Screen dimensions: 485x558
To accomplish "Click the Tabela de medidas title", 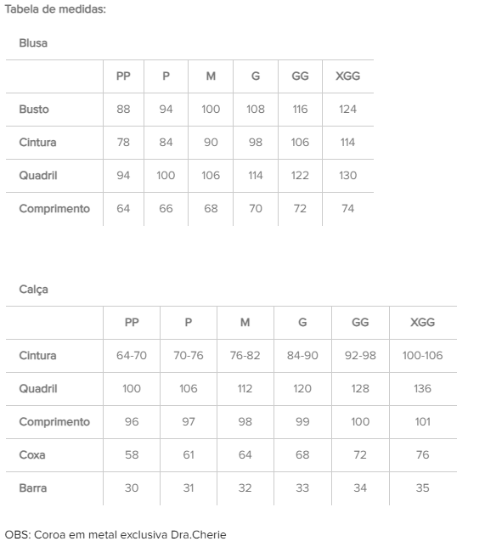I will click(x=55, y=9).
